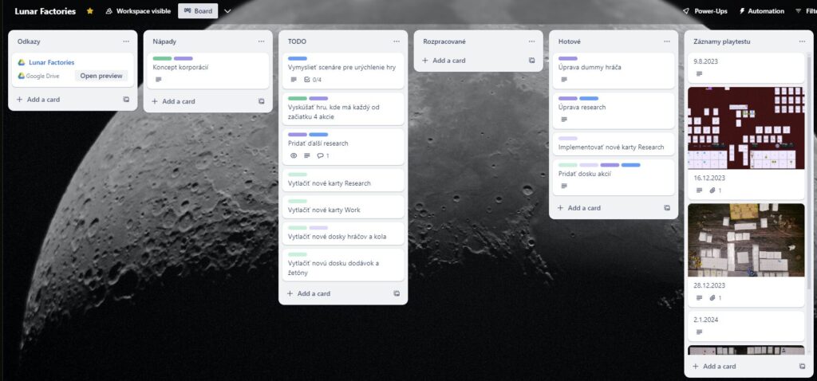Click attachment badge on 28.12.2023 card

point(716,298)
